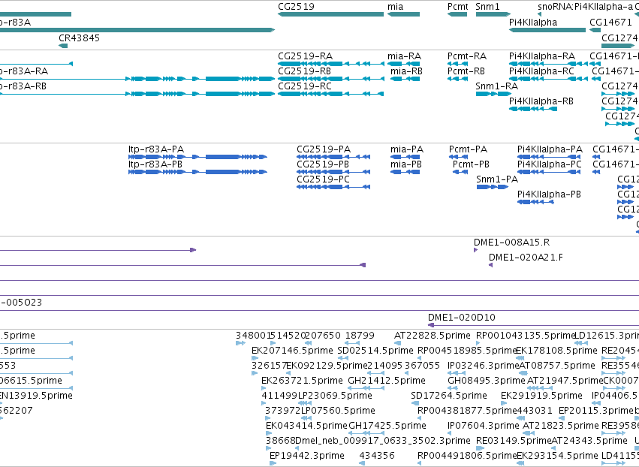Select the Pi4KIIalpha-PB protein label
Screen dimensions: 639x467
[549, 194]
